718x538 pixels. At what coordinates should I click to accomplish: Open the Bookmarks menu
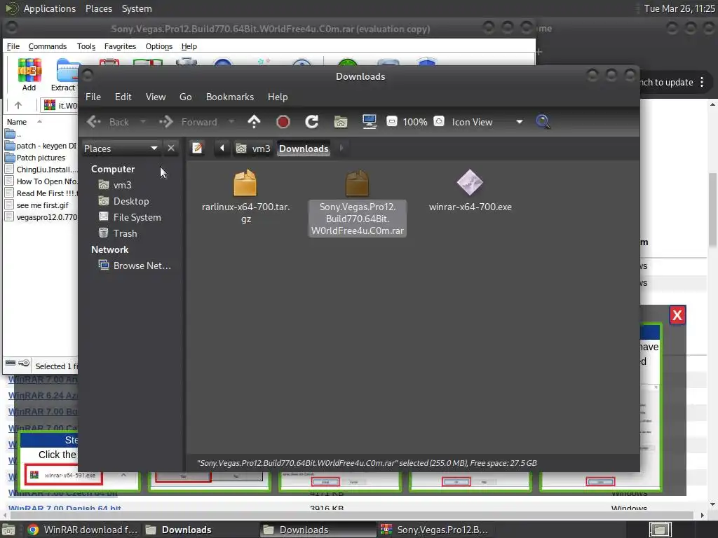(x=230, y=97)
